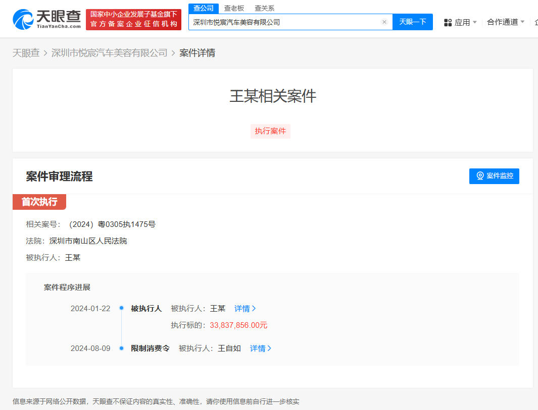The width and height of the screenshot is (538, 410).
Task: Click the 天眼一下 search button
Action: click(413, 22)
